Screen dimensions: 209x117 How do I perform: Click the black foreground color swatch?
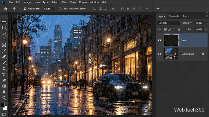(3, 105)
